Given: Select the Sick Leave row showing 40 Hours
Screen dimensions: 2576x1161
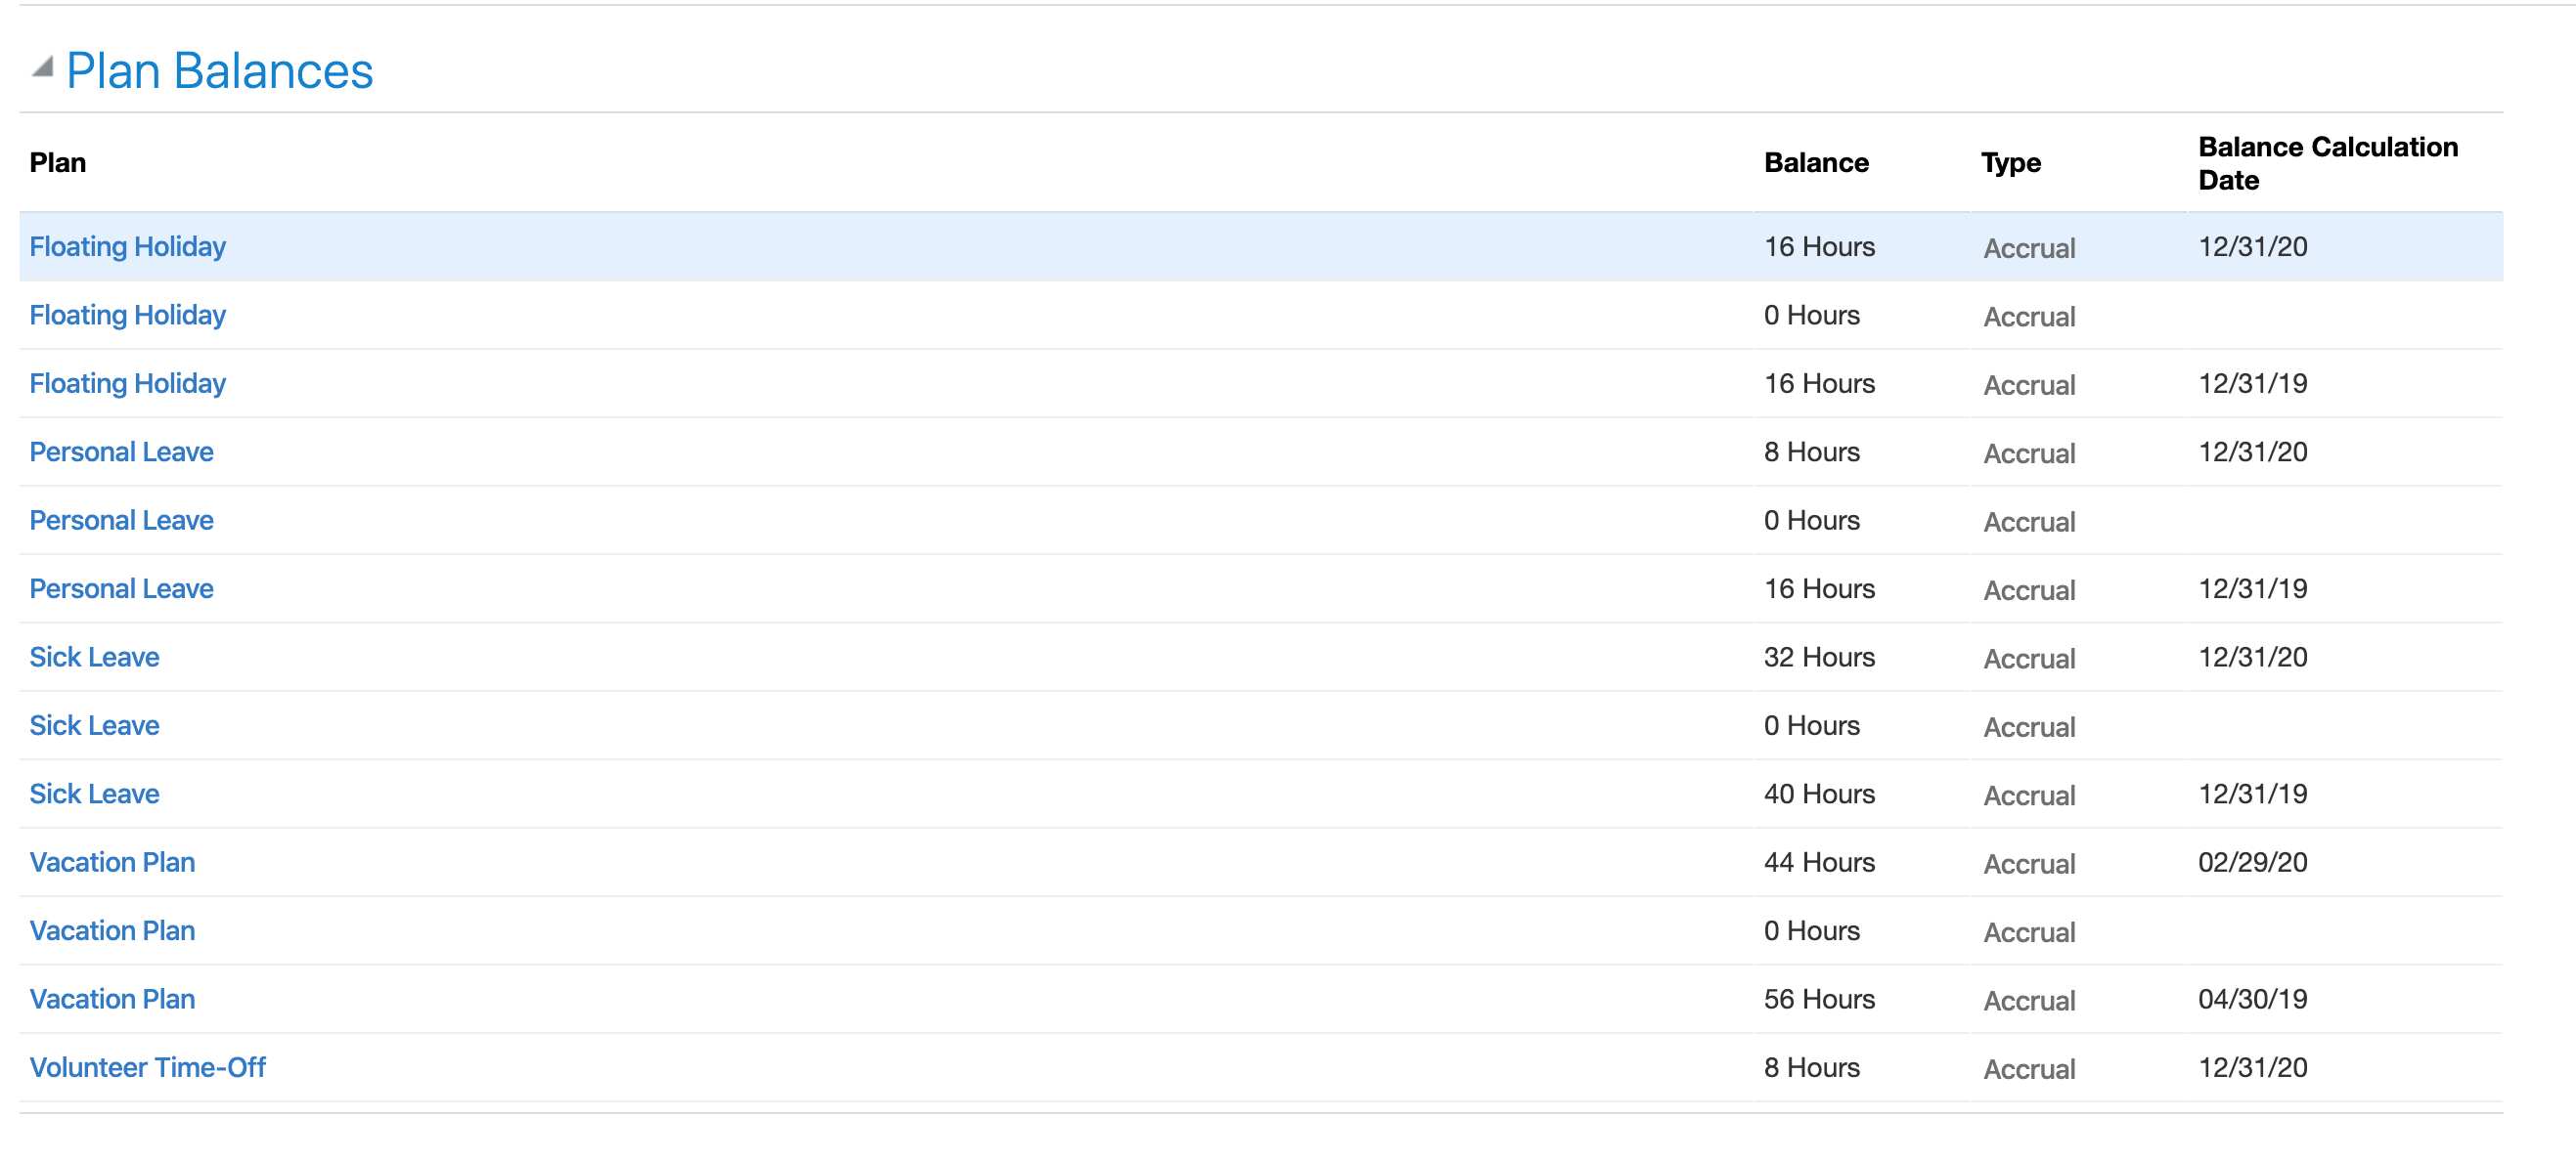Looking at the screenshot, I should (x=900, y=795).
